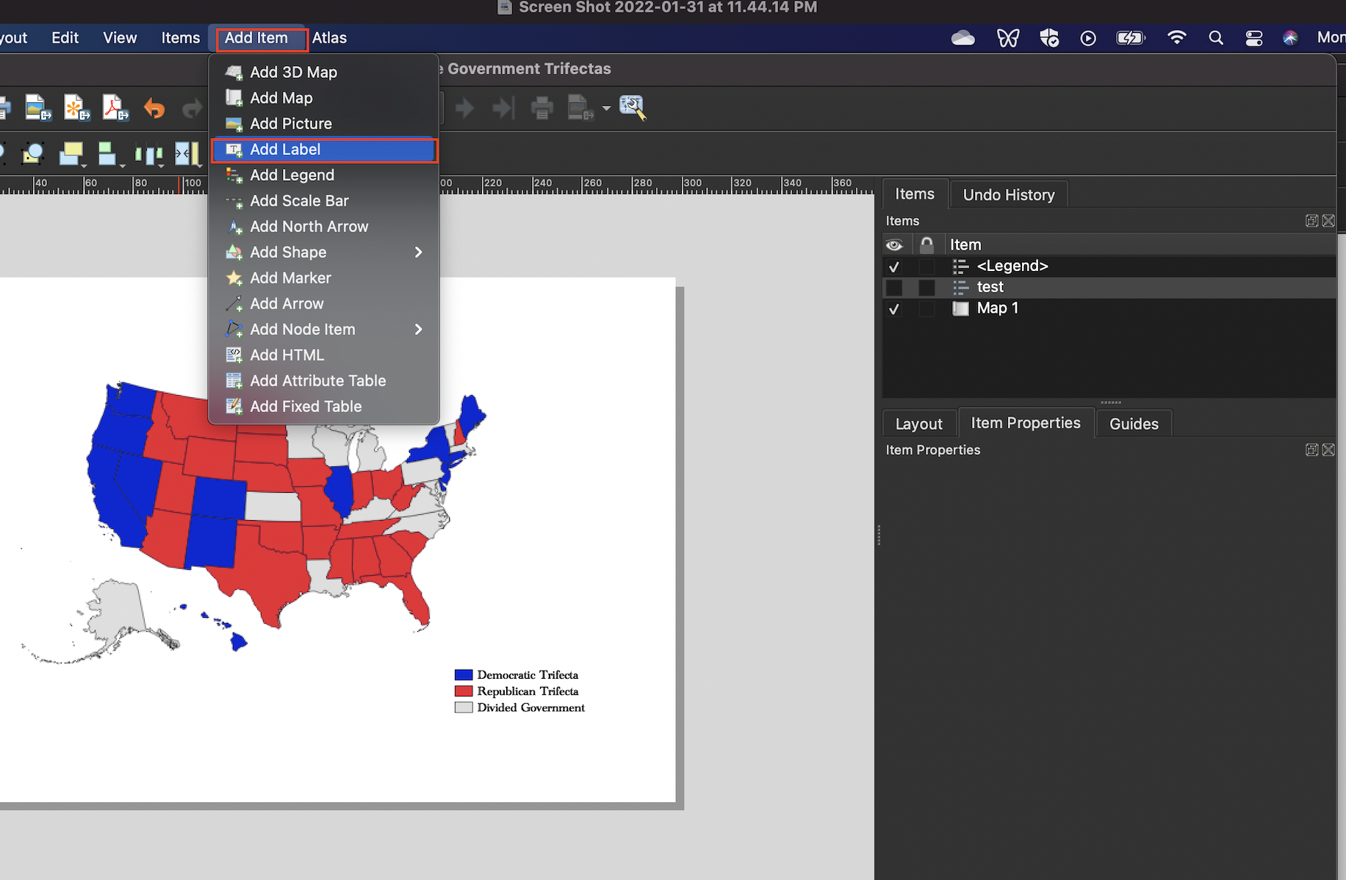Toggle the lock checkbox for Map 1

926,309
